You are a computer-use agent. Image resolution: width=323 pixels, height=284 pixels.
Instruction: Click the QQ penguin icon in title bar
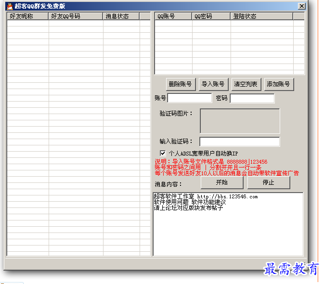click(x=10, y=6)
